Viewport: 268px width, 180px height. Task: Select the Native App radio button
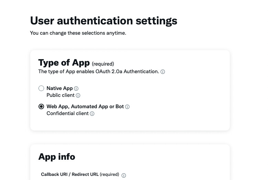click(41, 88)
